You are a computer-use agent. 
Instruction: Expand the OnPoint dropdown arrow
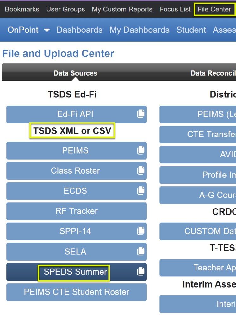click(x=47, y=30)
